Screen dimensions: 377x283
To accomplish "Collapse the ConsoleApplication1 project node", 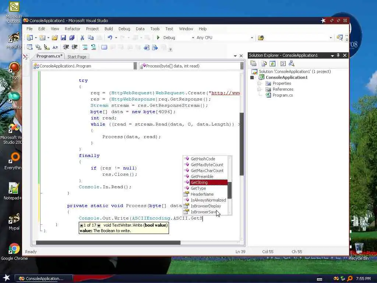I will [x=252, y=77].
